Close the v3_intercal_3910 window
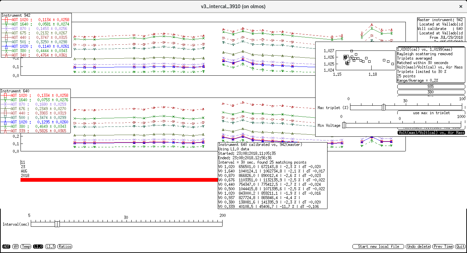This screenshot has width=467, height=253. click(x=461, y=6)
